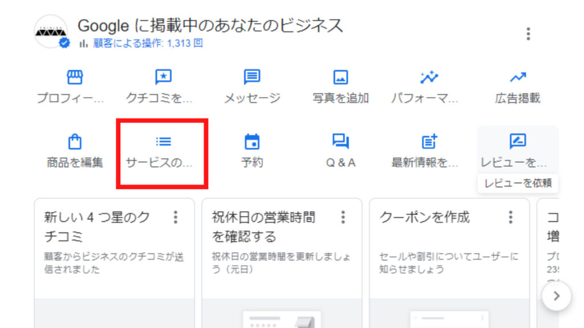The width and height of the screenshot is (584, 328).
Task: Click the メッセージ label
Action: pyautogui.click(x=252, y=98)
